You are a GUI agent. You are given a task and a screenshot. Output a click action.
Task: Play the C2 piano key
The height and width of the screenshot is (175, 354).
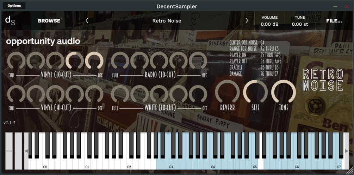(129, 164)
